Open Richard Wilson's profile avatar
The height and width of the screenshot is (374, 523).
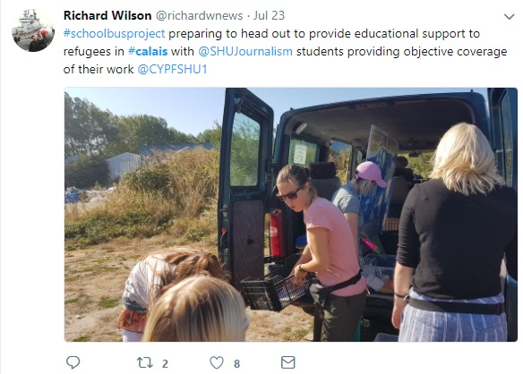(33, 30)
